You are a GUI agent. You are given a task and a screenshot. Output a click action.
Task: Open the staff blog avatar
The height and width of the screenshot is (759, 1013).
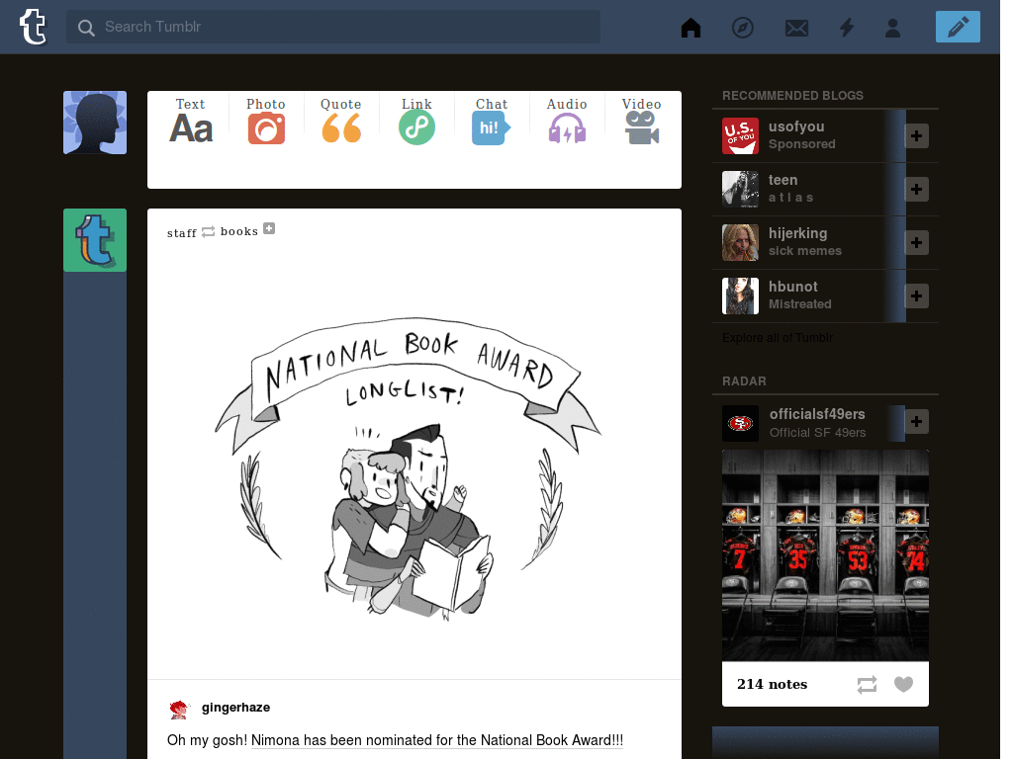click(95, 240)
